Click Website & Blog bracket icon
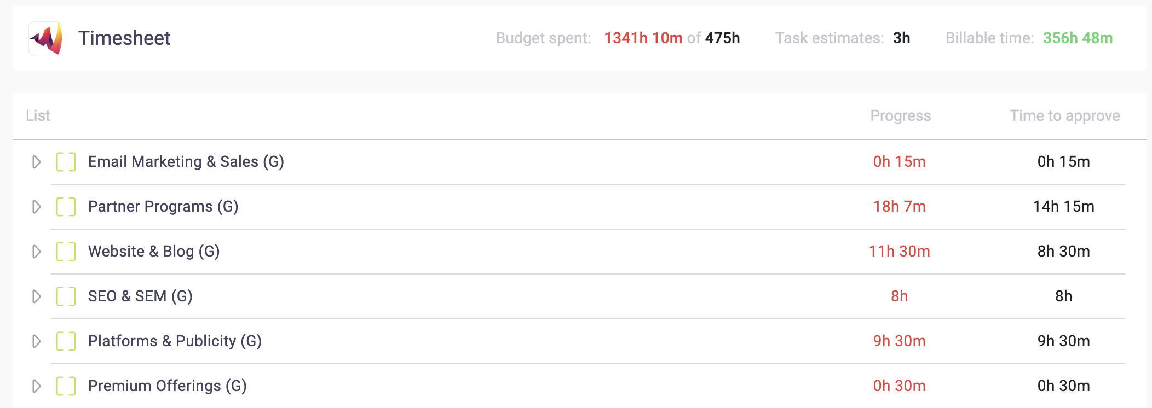 pos(66,252)
